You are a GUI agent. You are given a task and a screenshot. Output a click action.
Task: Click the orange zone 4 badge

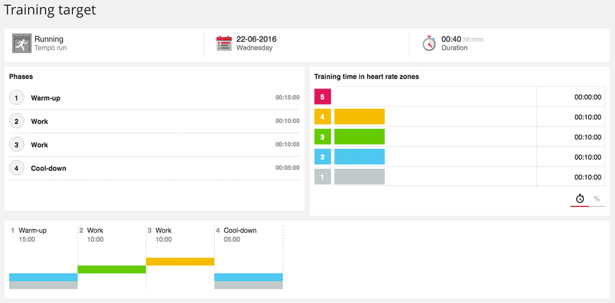point(322,117)
